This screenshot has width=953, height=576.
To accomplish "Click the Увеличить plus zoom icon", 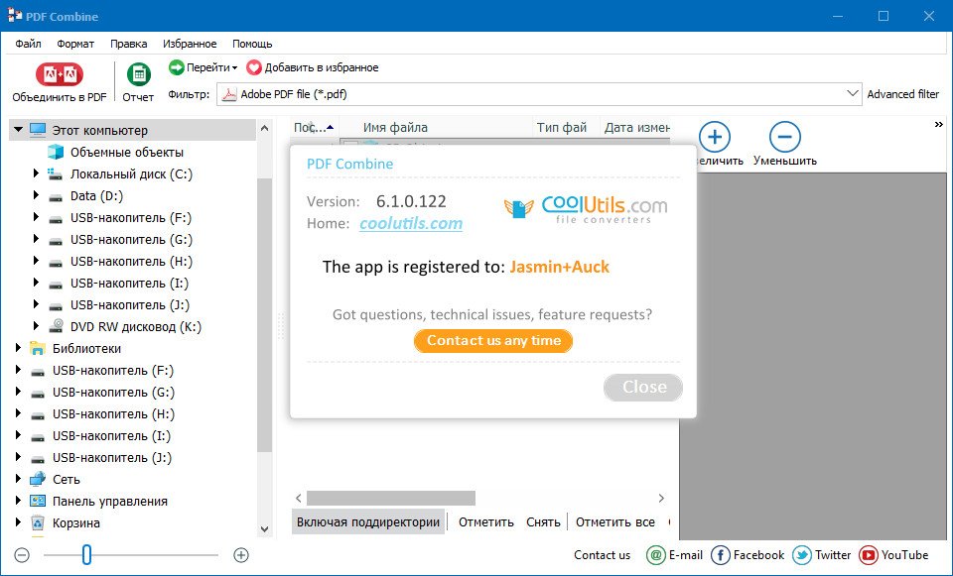I will [x=715, y=137].
